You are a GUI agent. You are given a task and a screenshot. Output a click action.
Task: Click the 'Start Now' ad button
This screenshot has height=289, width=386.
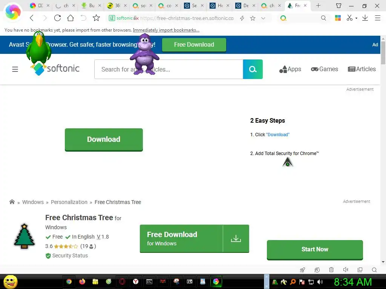tap(315, 250)
